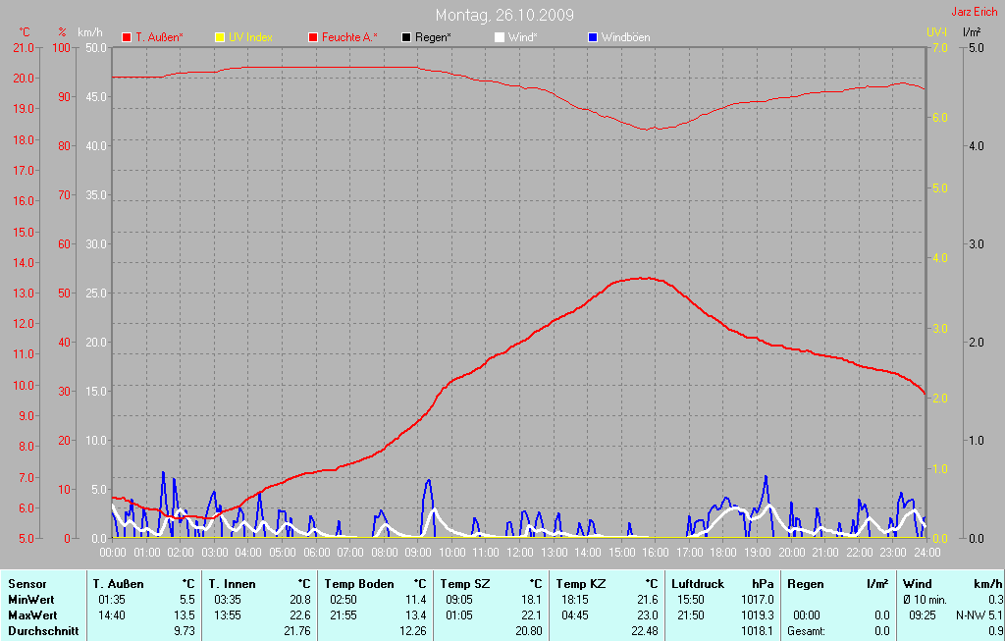Select the Sensor column header
The image size is (1005, 641).
tap(26, 584)
